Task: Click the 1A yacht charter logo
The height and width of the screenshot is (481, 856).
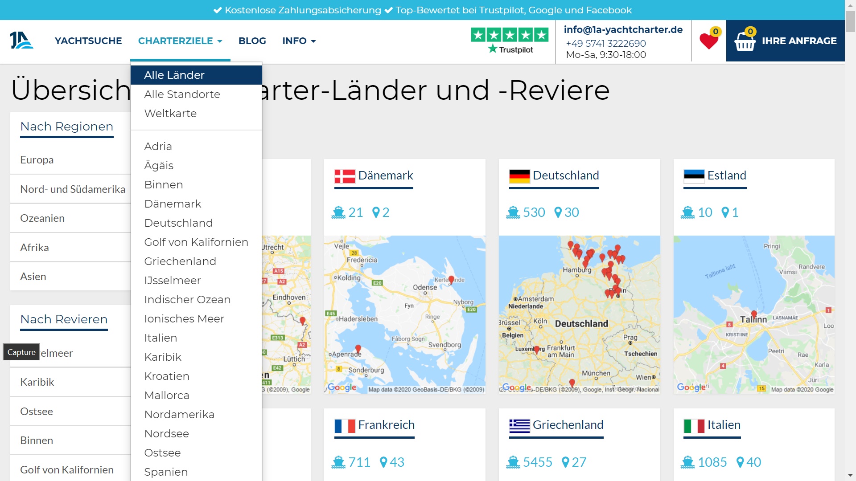Action: 21,41
